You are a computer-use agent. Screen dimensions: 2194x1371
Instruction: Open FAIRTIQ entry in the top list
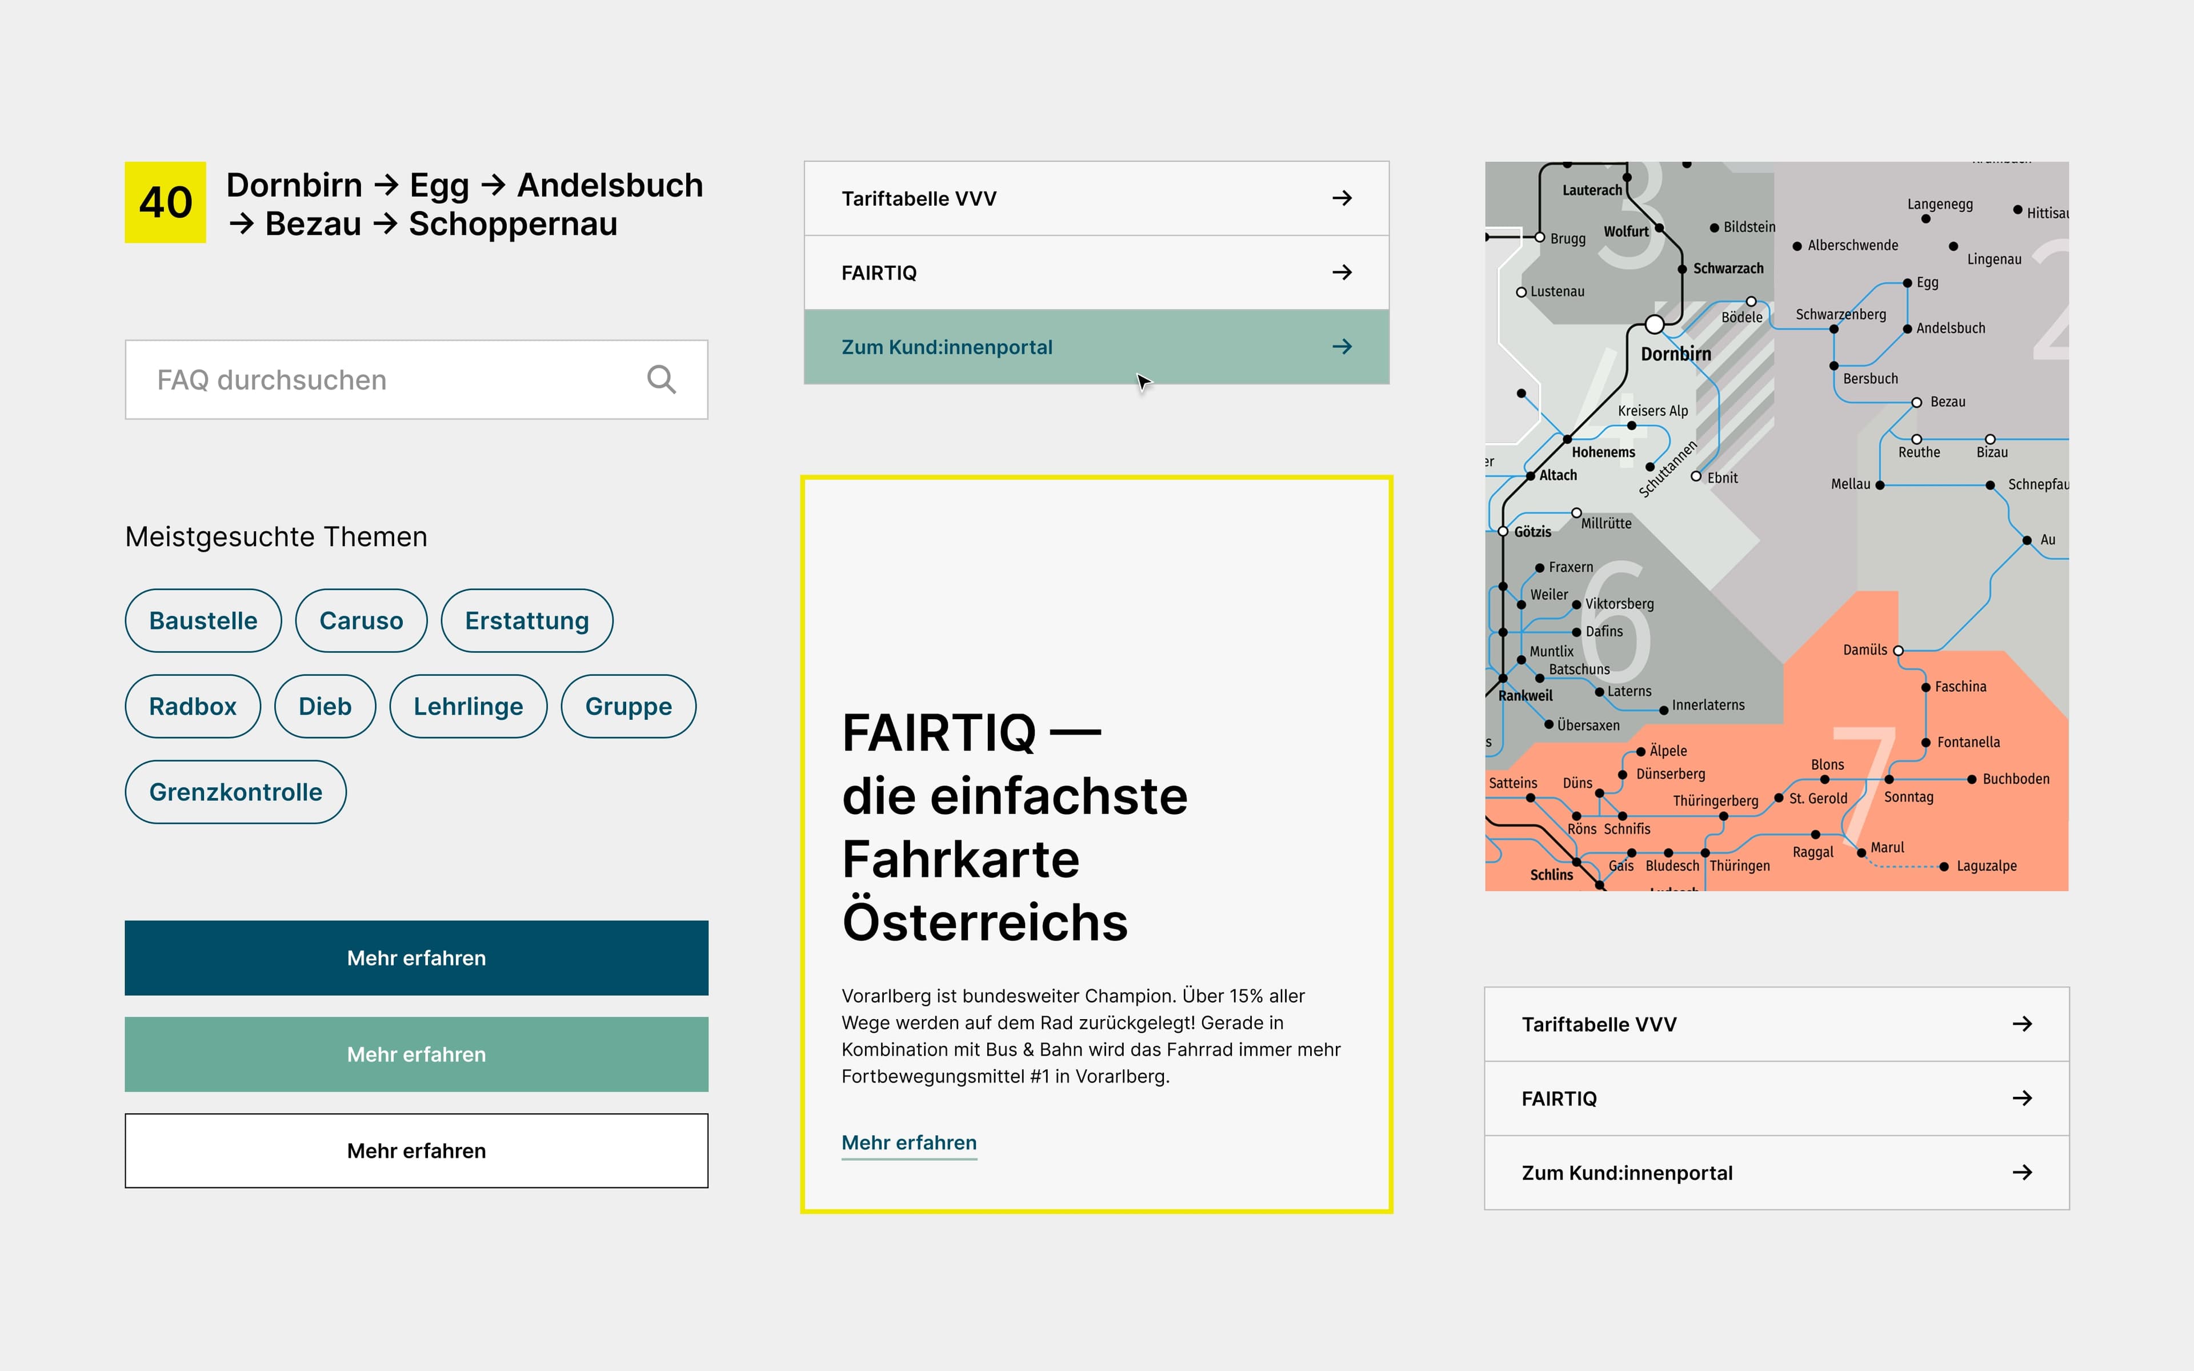[x=1096, y=273]
